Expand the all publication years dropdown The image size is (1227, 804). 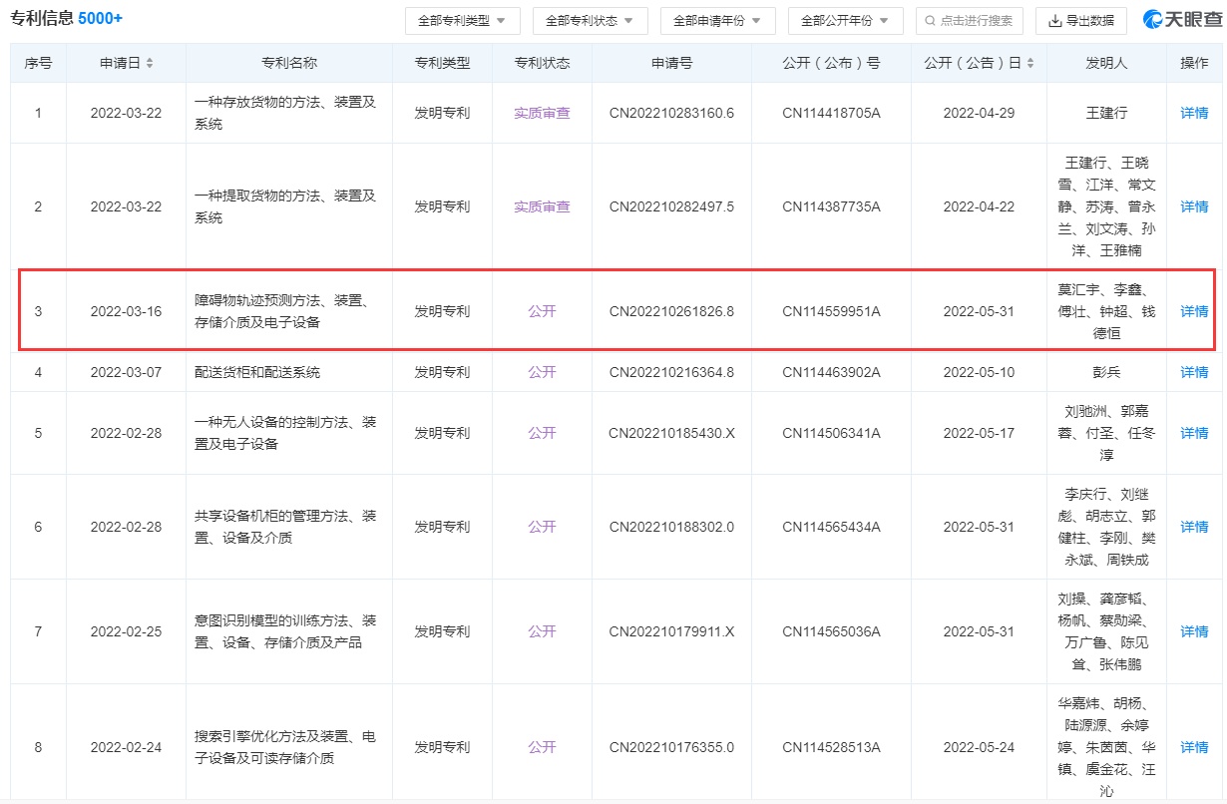coord(845,21)
